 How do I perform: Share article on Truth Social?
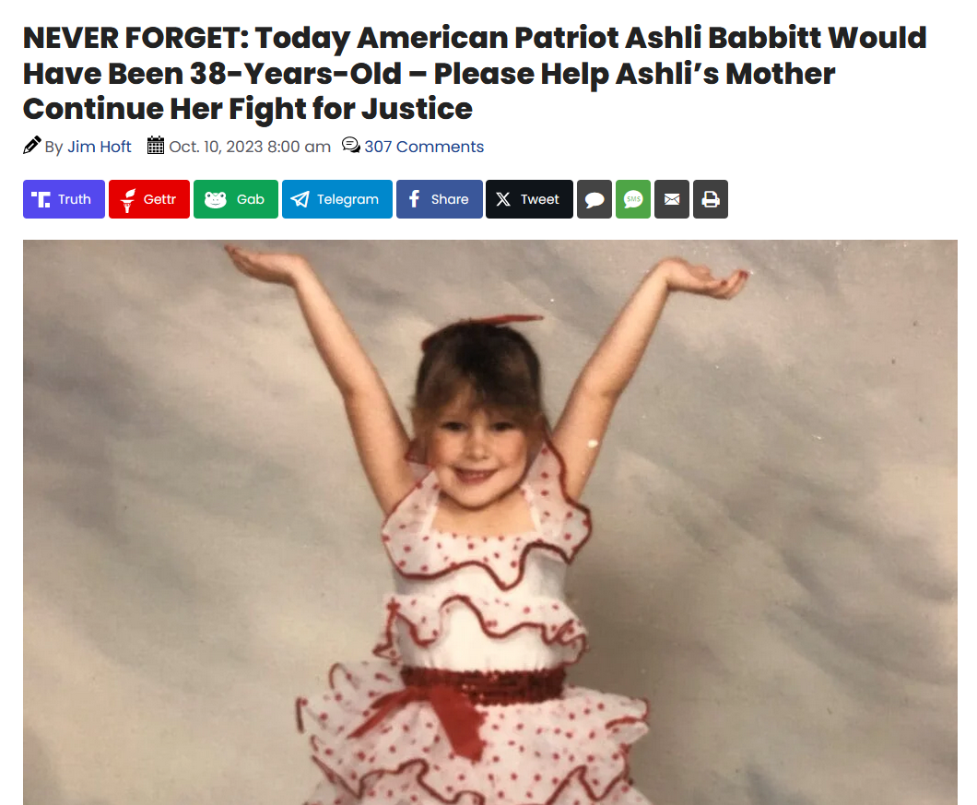click(64, 199)
